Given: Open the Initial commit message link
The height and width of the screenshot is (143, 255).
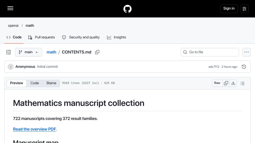Looking at the screenshot, I should click(x=48, y=67).
